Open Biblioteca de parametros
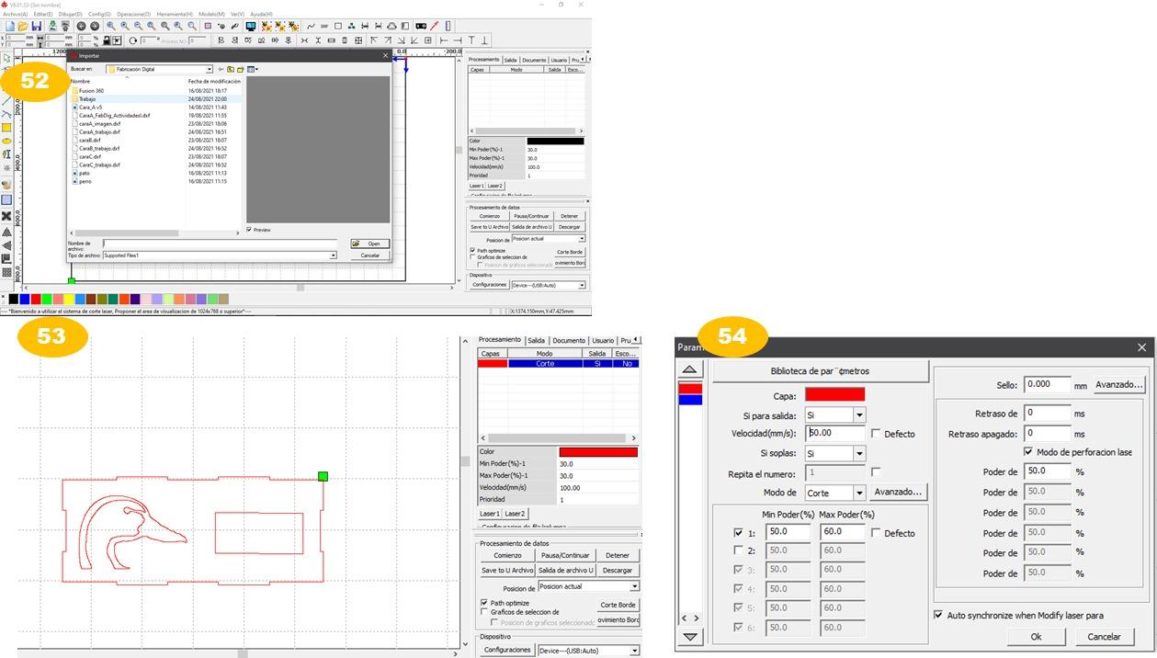Screen dimensions: 1157x658 click(x=820, y=371)
